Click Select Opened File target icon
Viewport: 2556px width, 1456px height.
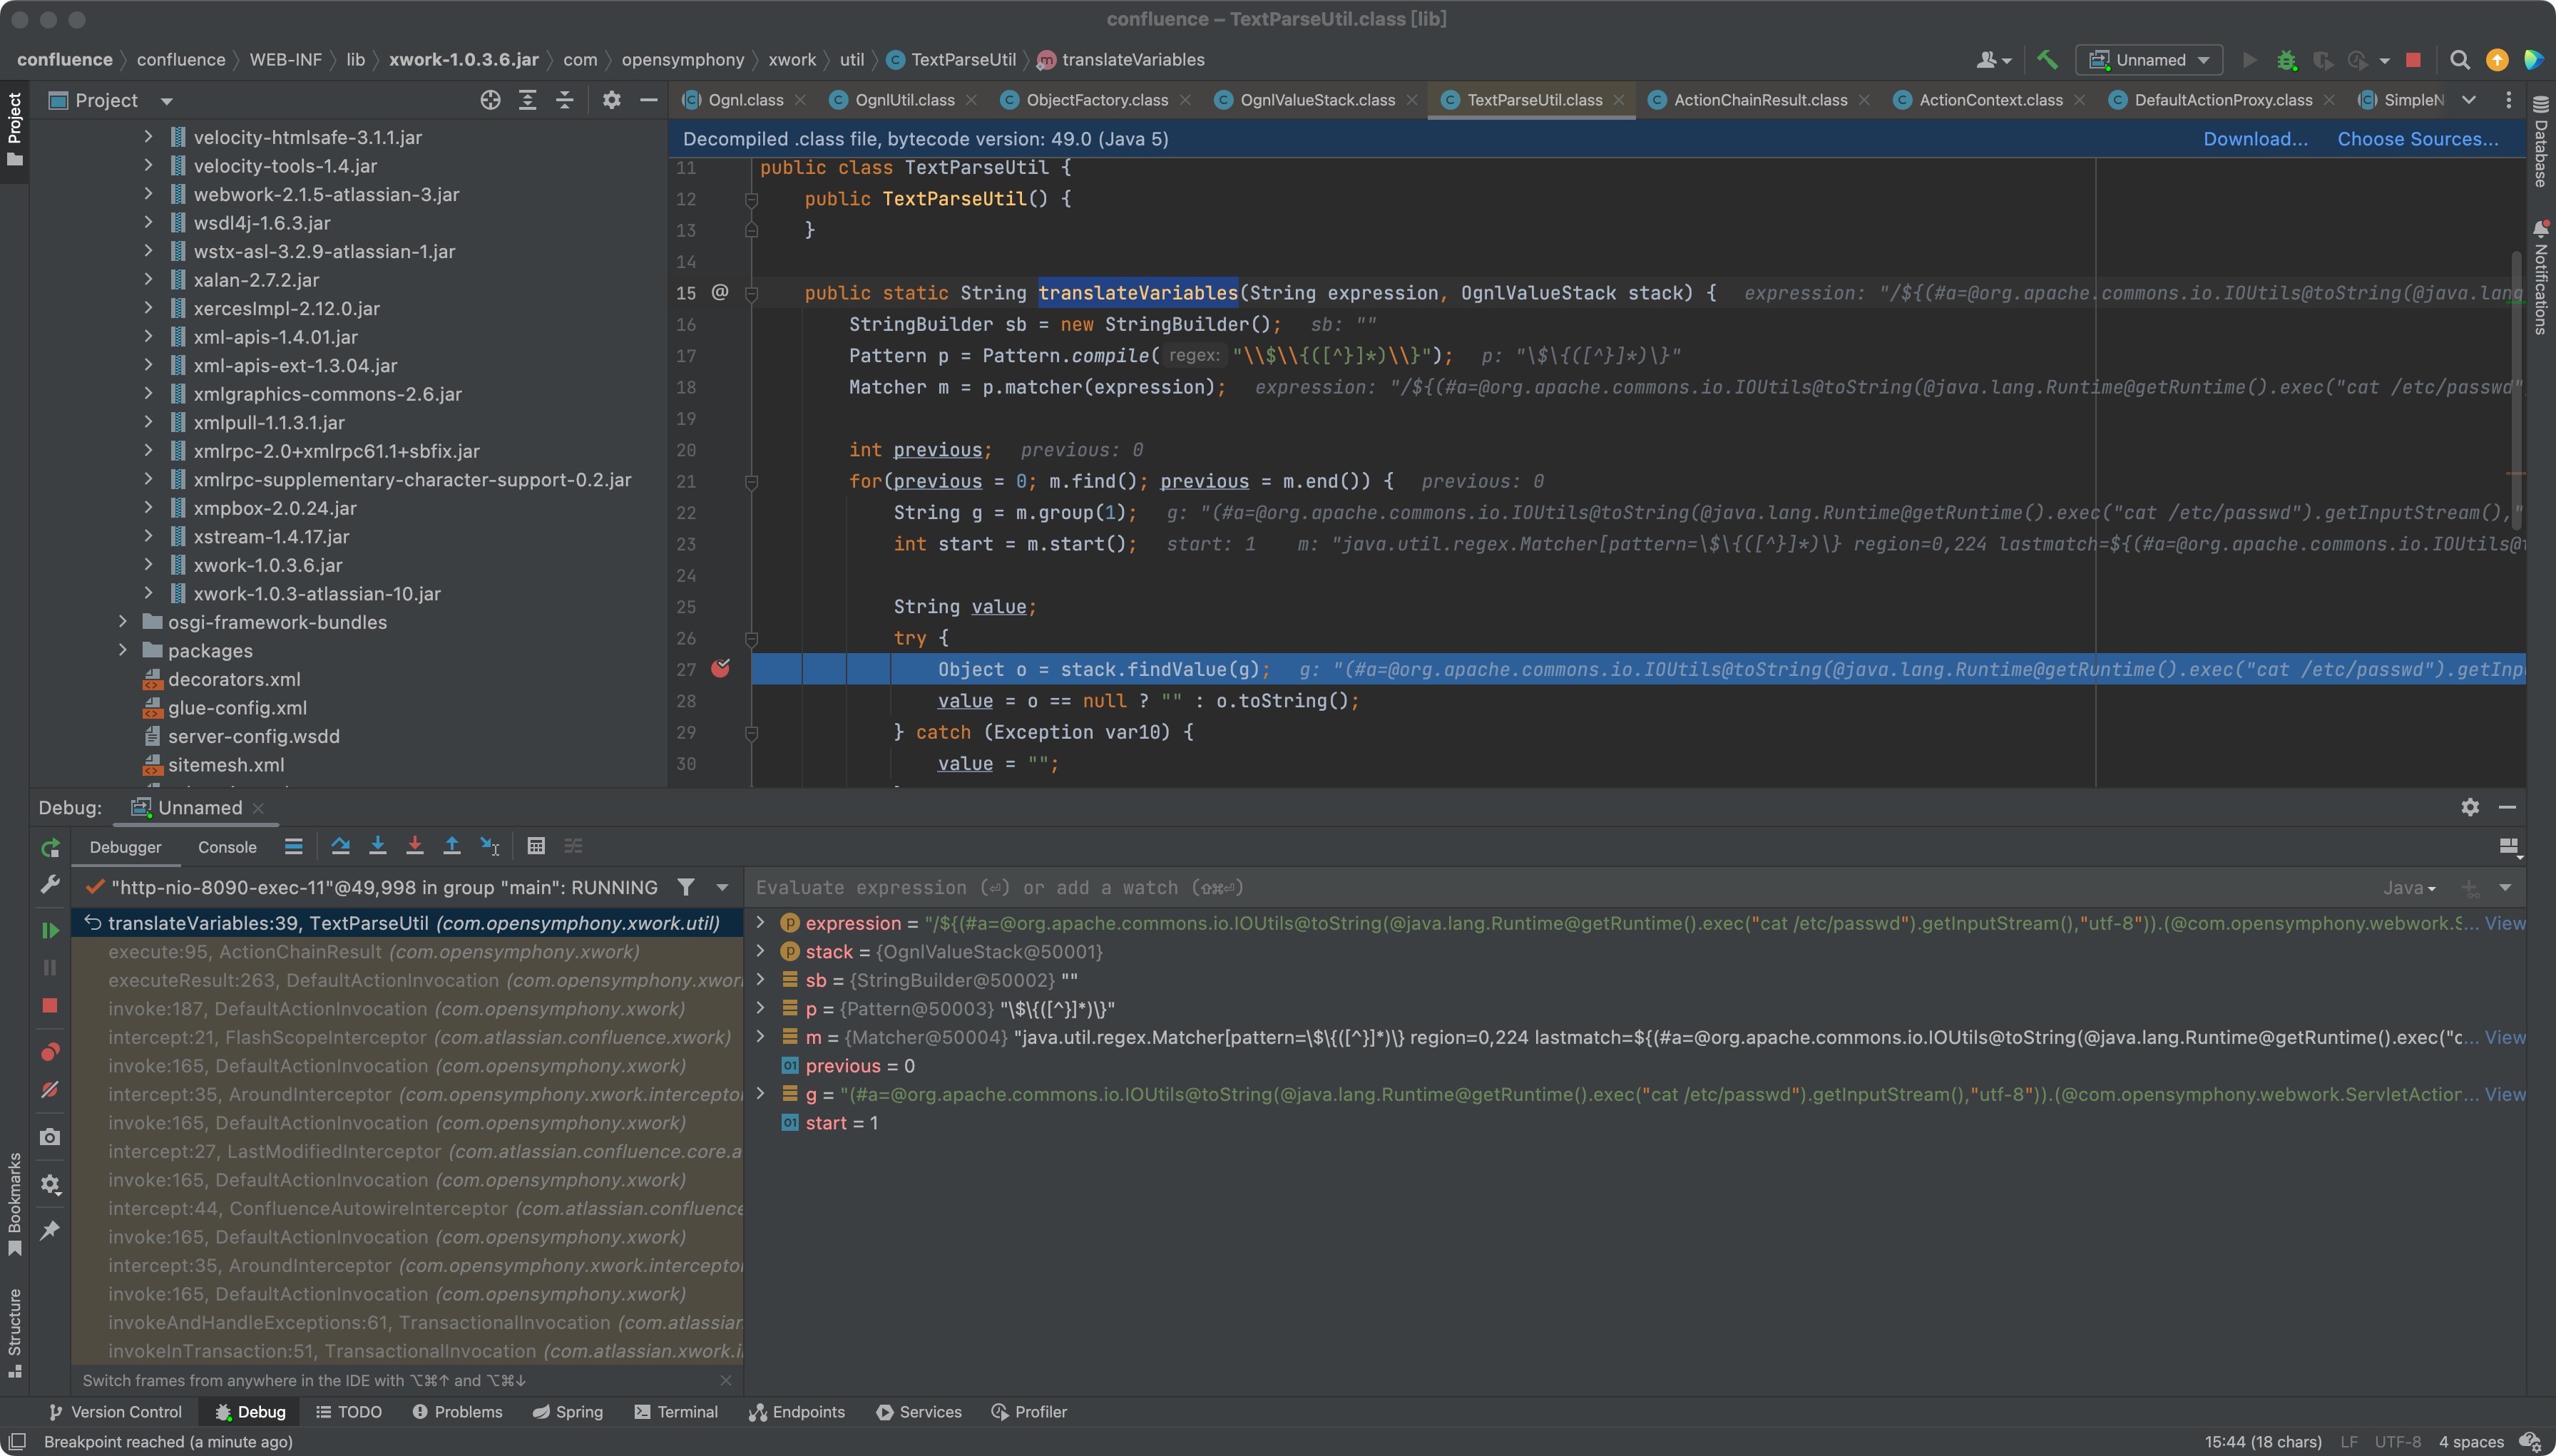pyautogui.click(x=490, y=100)
